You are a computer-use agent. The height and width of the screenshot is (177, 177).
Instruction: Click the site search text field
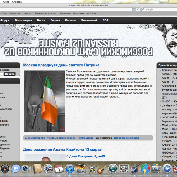(1, 74)
